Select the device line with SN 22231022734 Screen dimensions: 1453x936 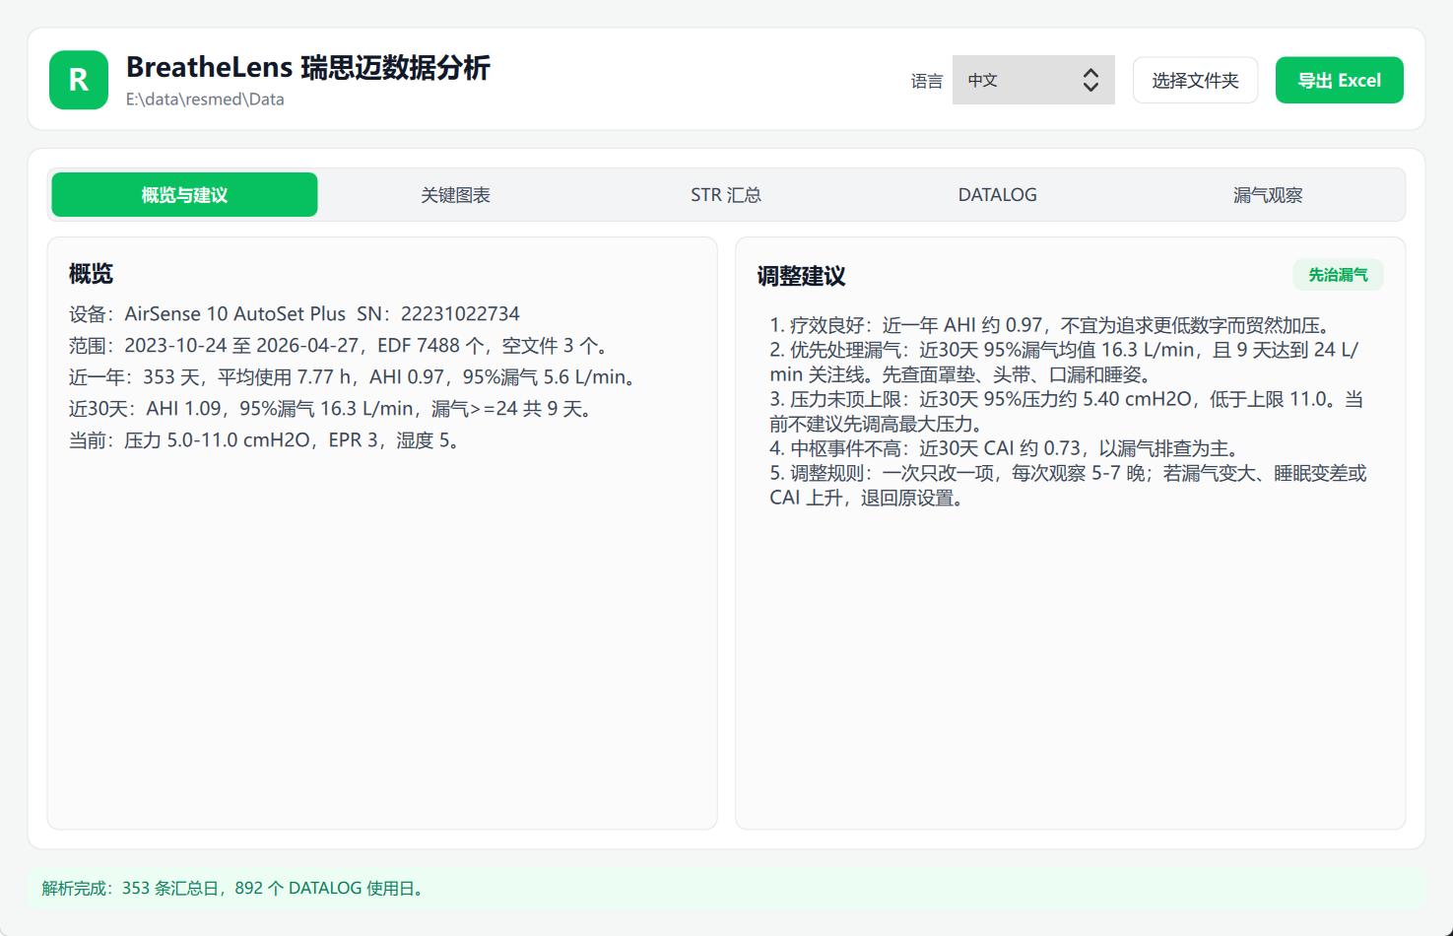295,314
